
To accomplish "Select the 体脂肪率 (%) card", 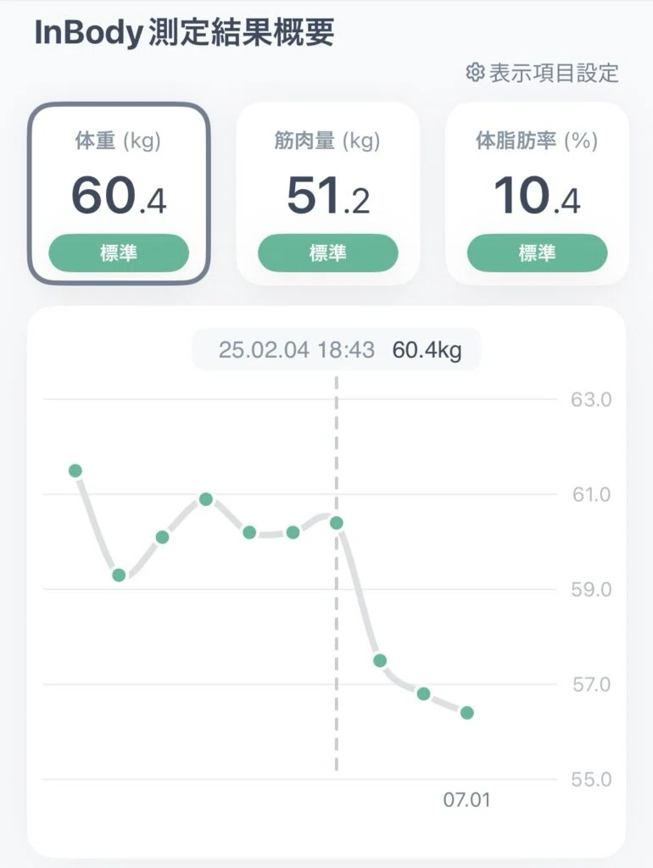I will coord(538,193).
